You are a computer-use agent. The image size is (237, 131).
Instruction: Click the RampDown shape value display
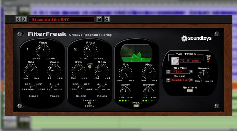pos(180,80)
